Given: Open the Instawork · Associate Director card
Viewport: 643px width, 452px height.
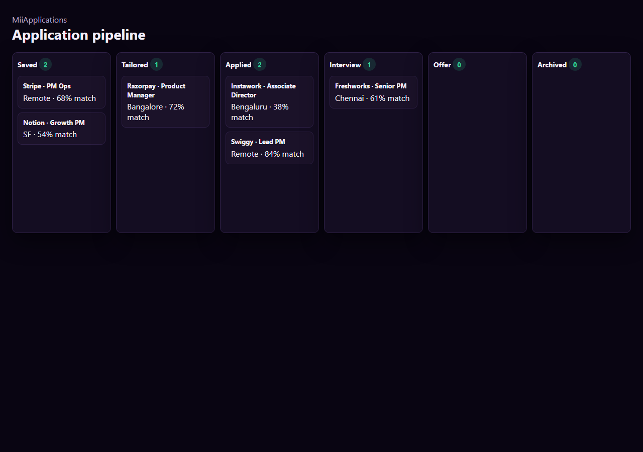Looking at the screenshot, I should [269, 101].
